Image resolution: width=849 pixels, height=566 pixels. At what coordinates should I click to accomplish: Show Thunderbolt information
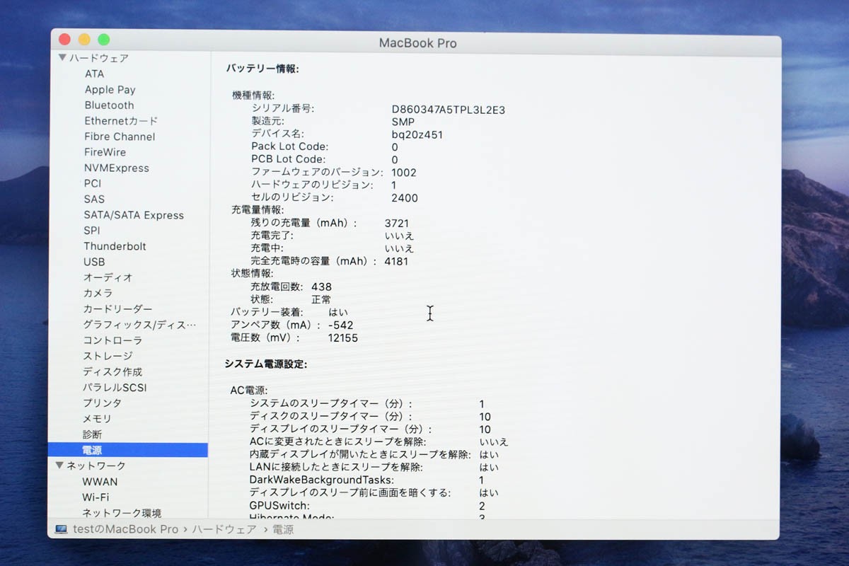click(115, 246)
